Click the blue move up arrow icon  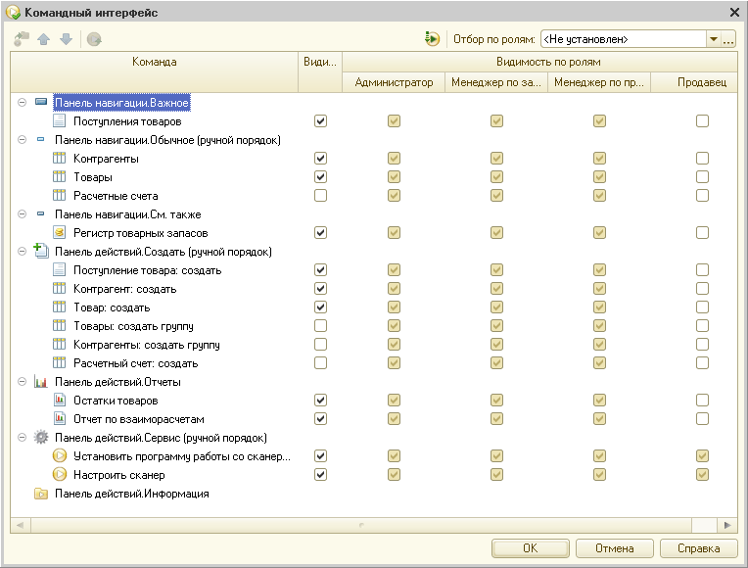pos(44,39)
